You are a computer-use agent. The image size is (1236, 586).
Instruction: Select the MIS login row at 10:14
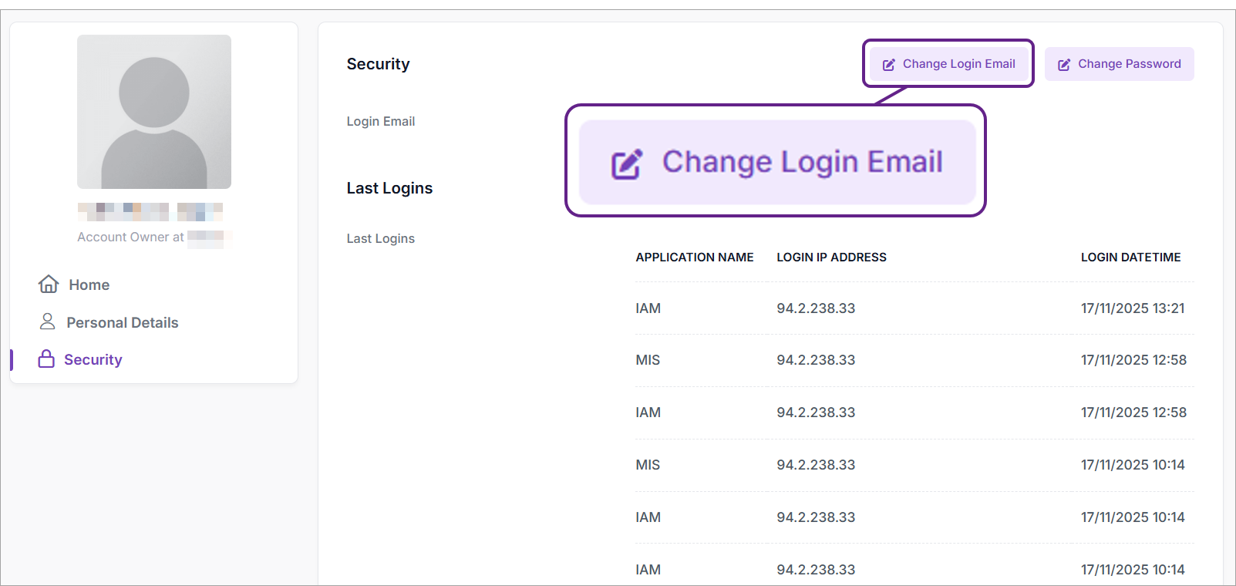(x=914, y=465)
